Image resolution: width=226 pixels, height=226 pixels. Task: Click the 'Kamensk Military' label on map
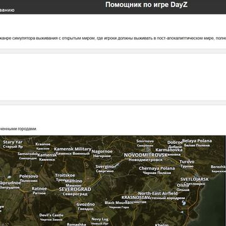(x=73, y=149)
